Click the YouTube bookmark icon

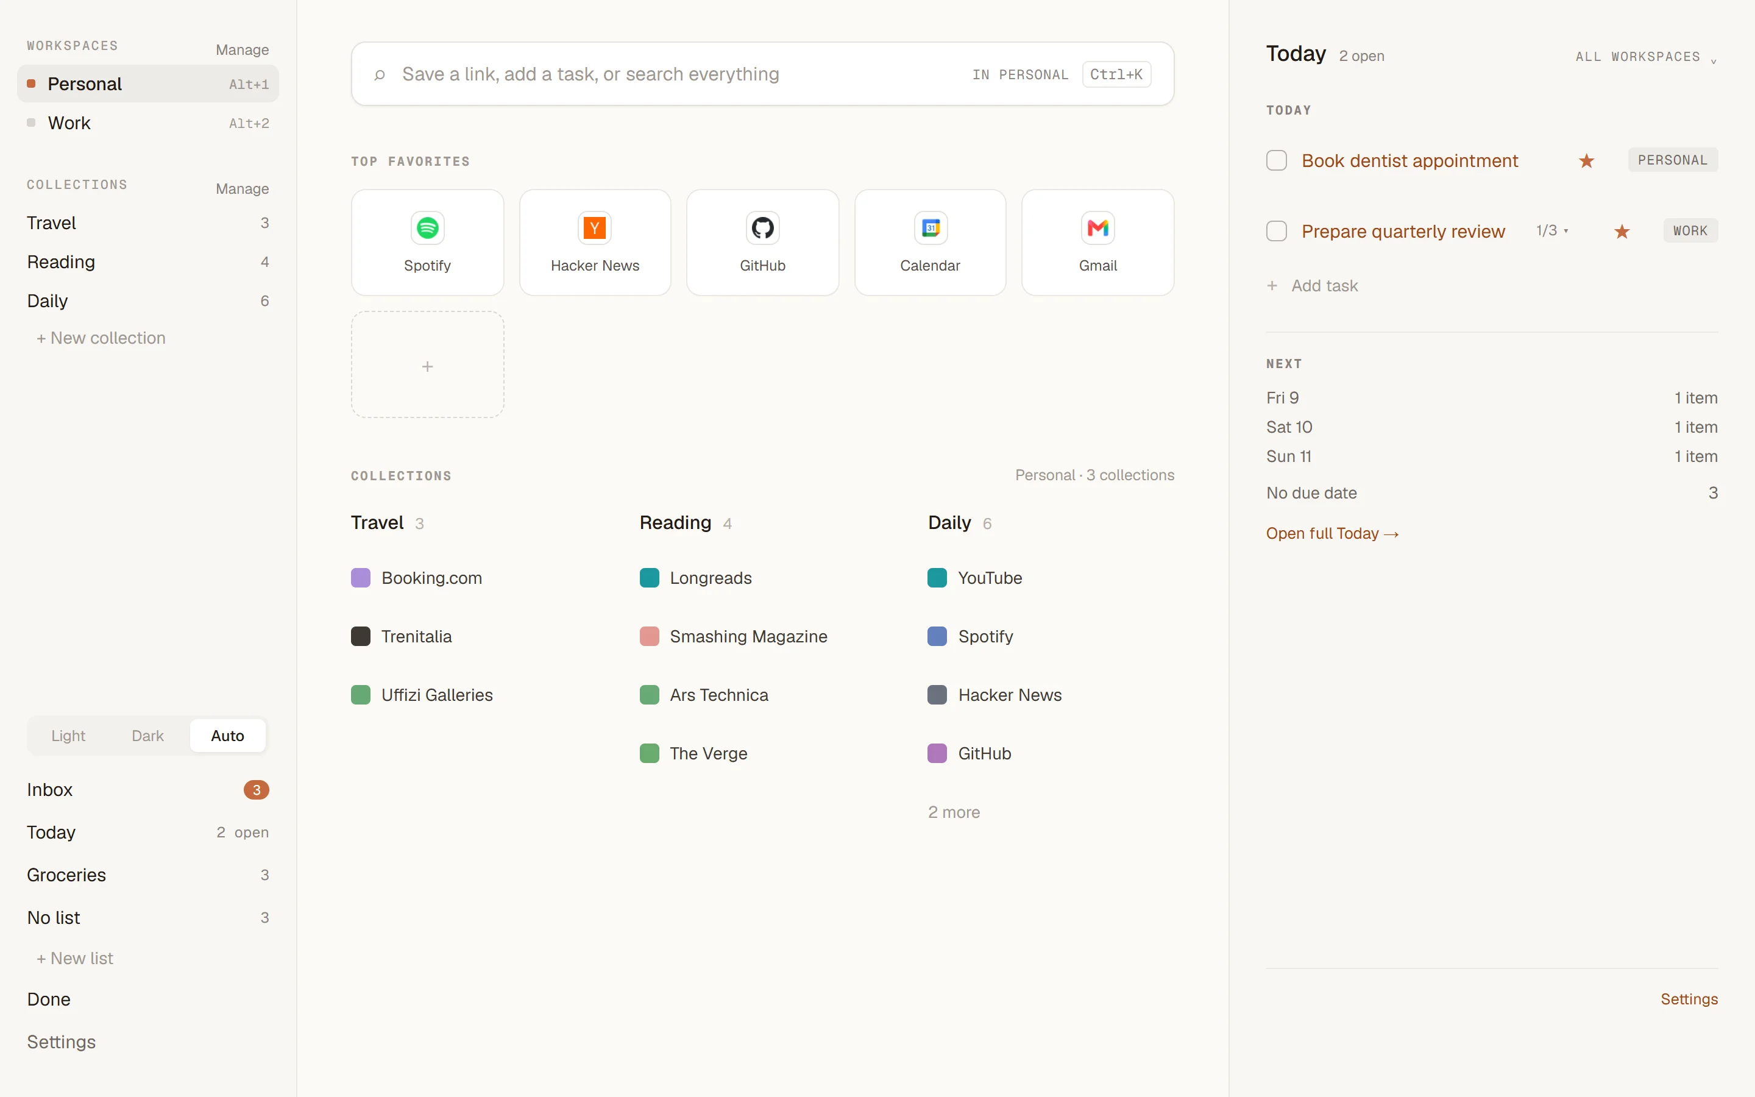[x=937, y=578]
